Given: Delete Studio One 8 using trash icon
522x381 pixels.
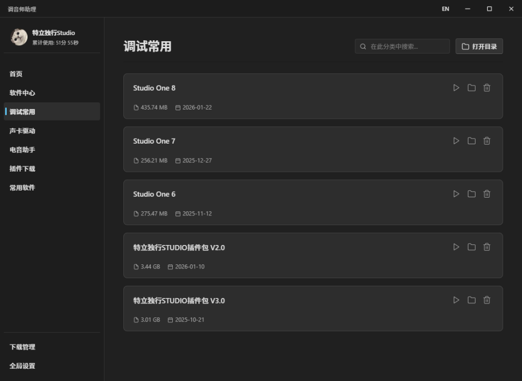Looking at the screenshot, I should click(x=487, y=88).
